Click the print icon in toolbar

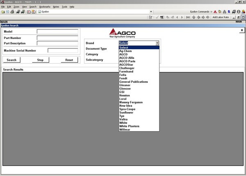point(13,11)
